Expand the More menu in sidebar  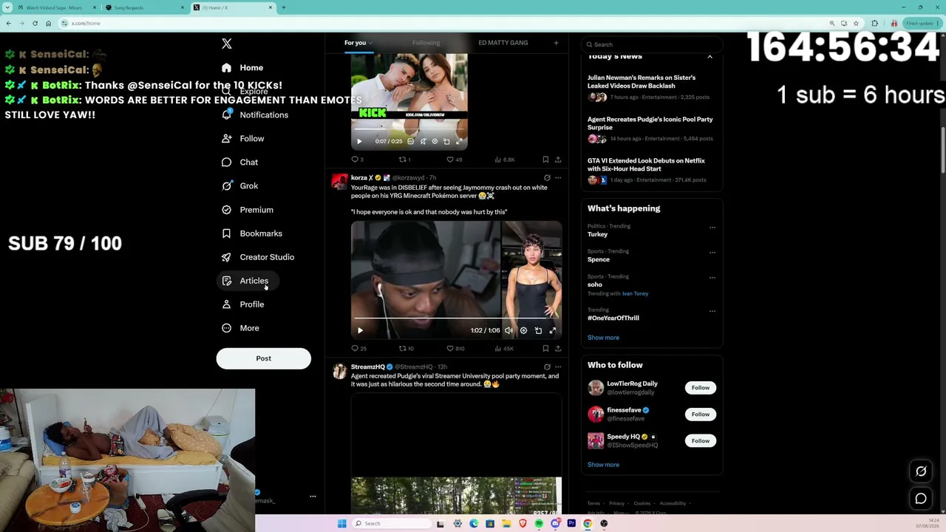coord(241,328)
